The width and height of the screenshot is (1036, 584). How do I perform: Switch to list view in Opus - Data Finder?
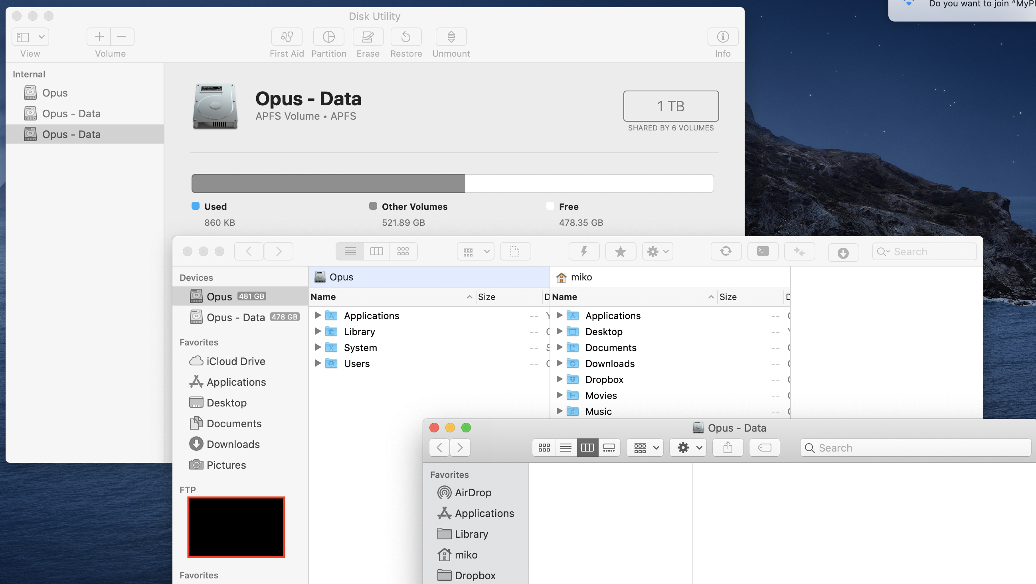[565, 447]
